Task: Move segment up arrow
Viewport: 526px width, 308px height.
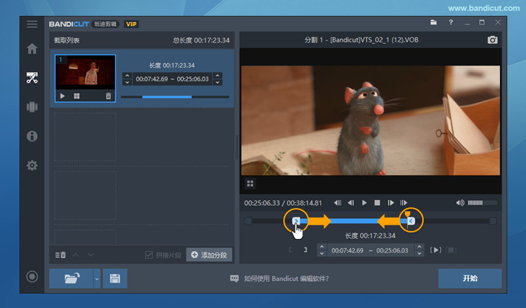Action: (x=76, y=255)
